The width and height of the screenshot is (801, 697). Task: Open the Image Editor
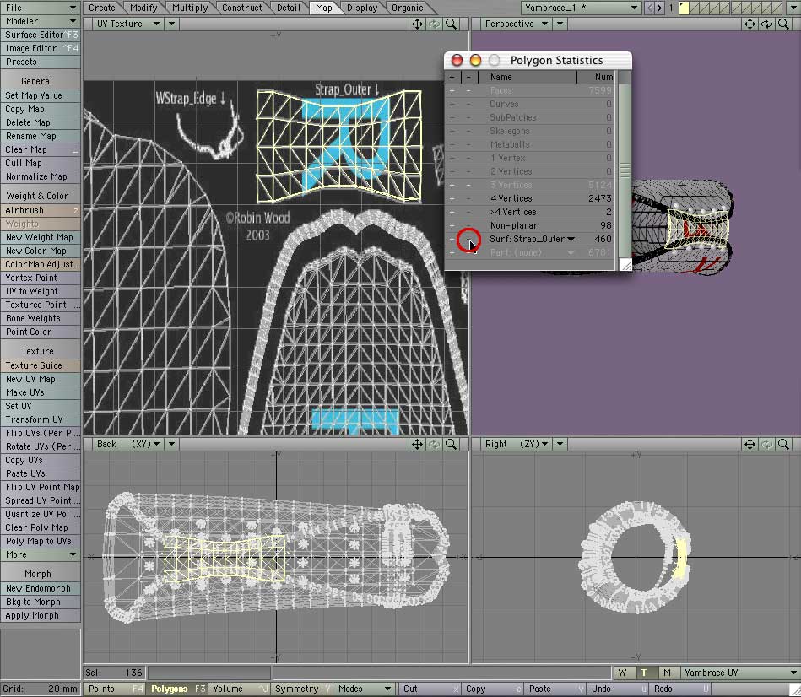coord(41,48)
